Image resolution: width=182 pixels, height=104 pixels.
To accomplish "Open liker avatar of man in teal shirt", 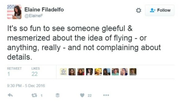I will 115,72.
